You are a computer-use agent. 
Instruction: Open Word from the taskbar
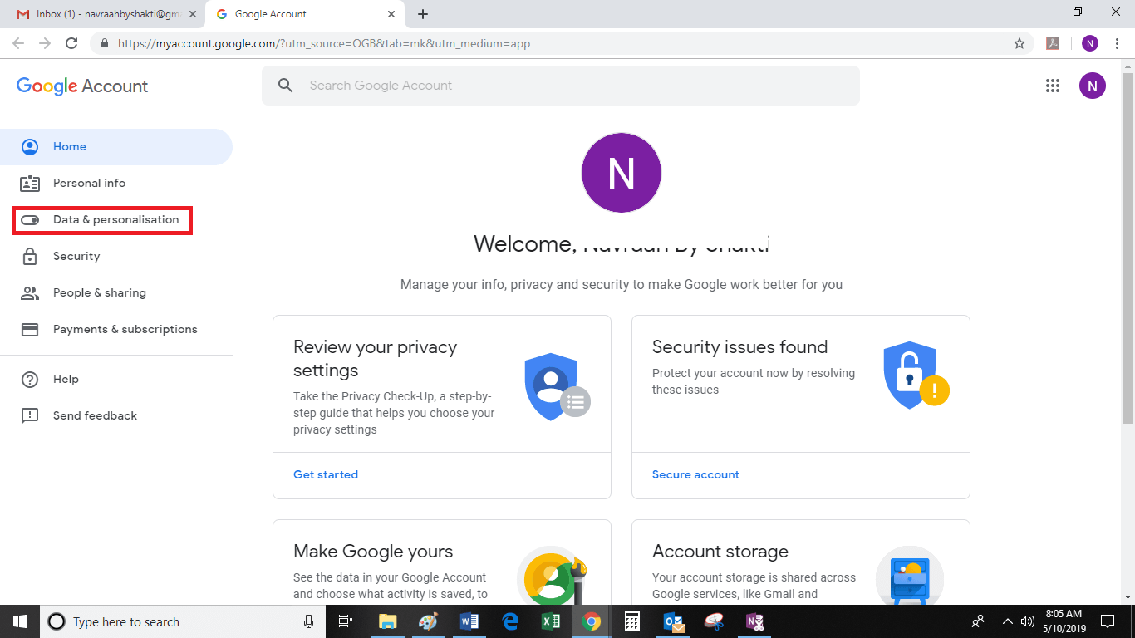tap(469, 621)
